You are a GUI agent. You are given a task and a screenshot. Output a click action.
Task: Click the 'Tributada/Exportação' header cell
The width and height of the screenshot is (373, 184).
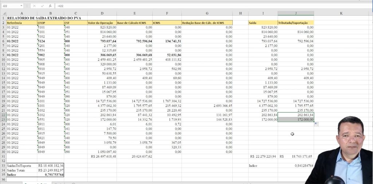point(295,23)
